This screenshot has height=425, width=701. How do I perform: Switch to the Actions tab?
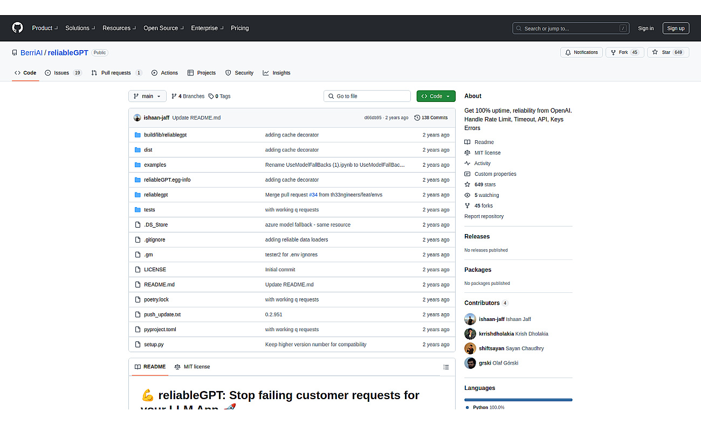pos(164,73)
